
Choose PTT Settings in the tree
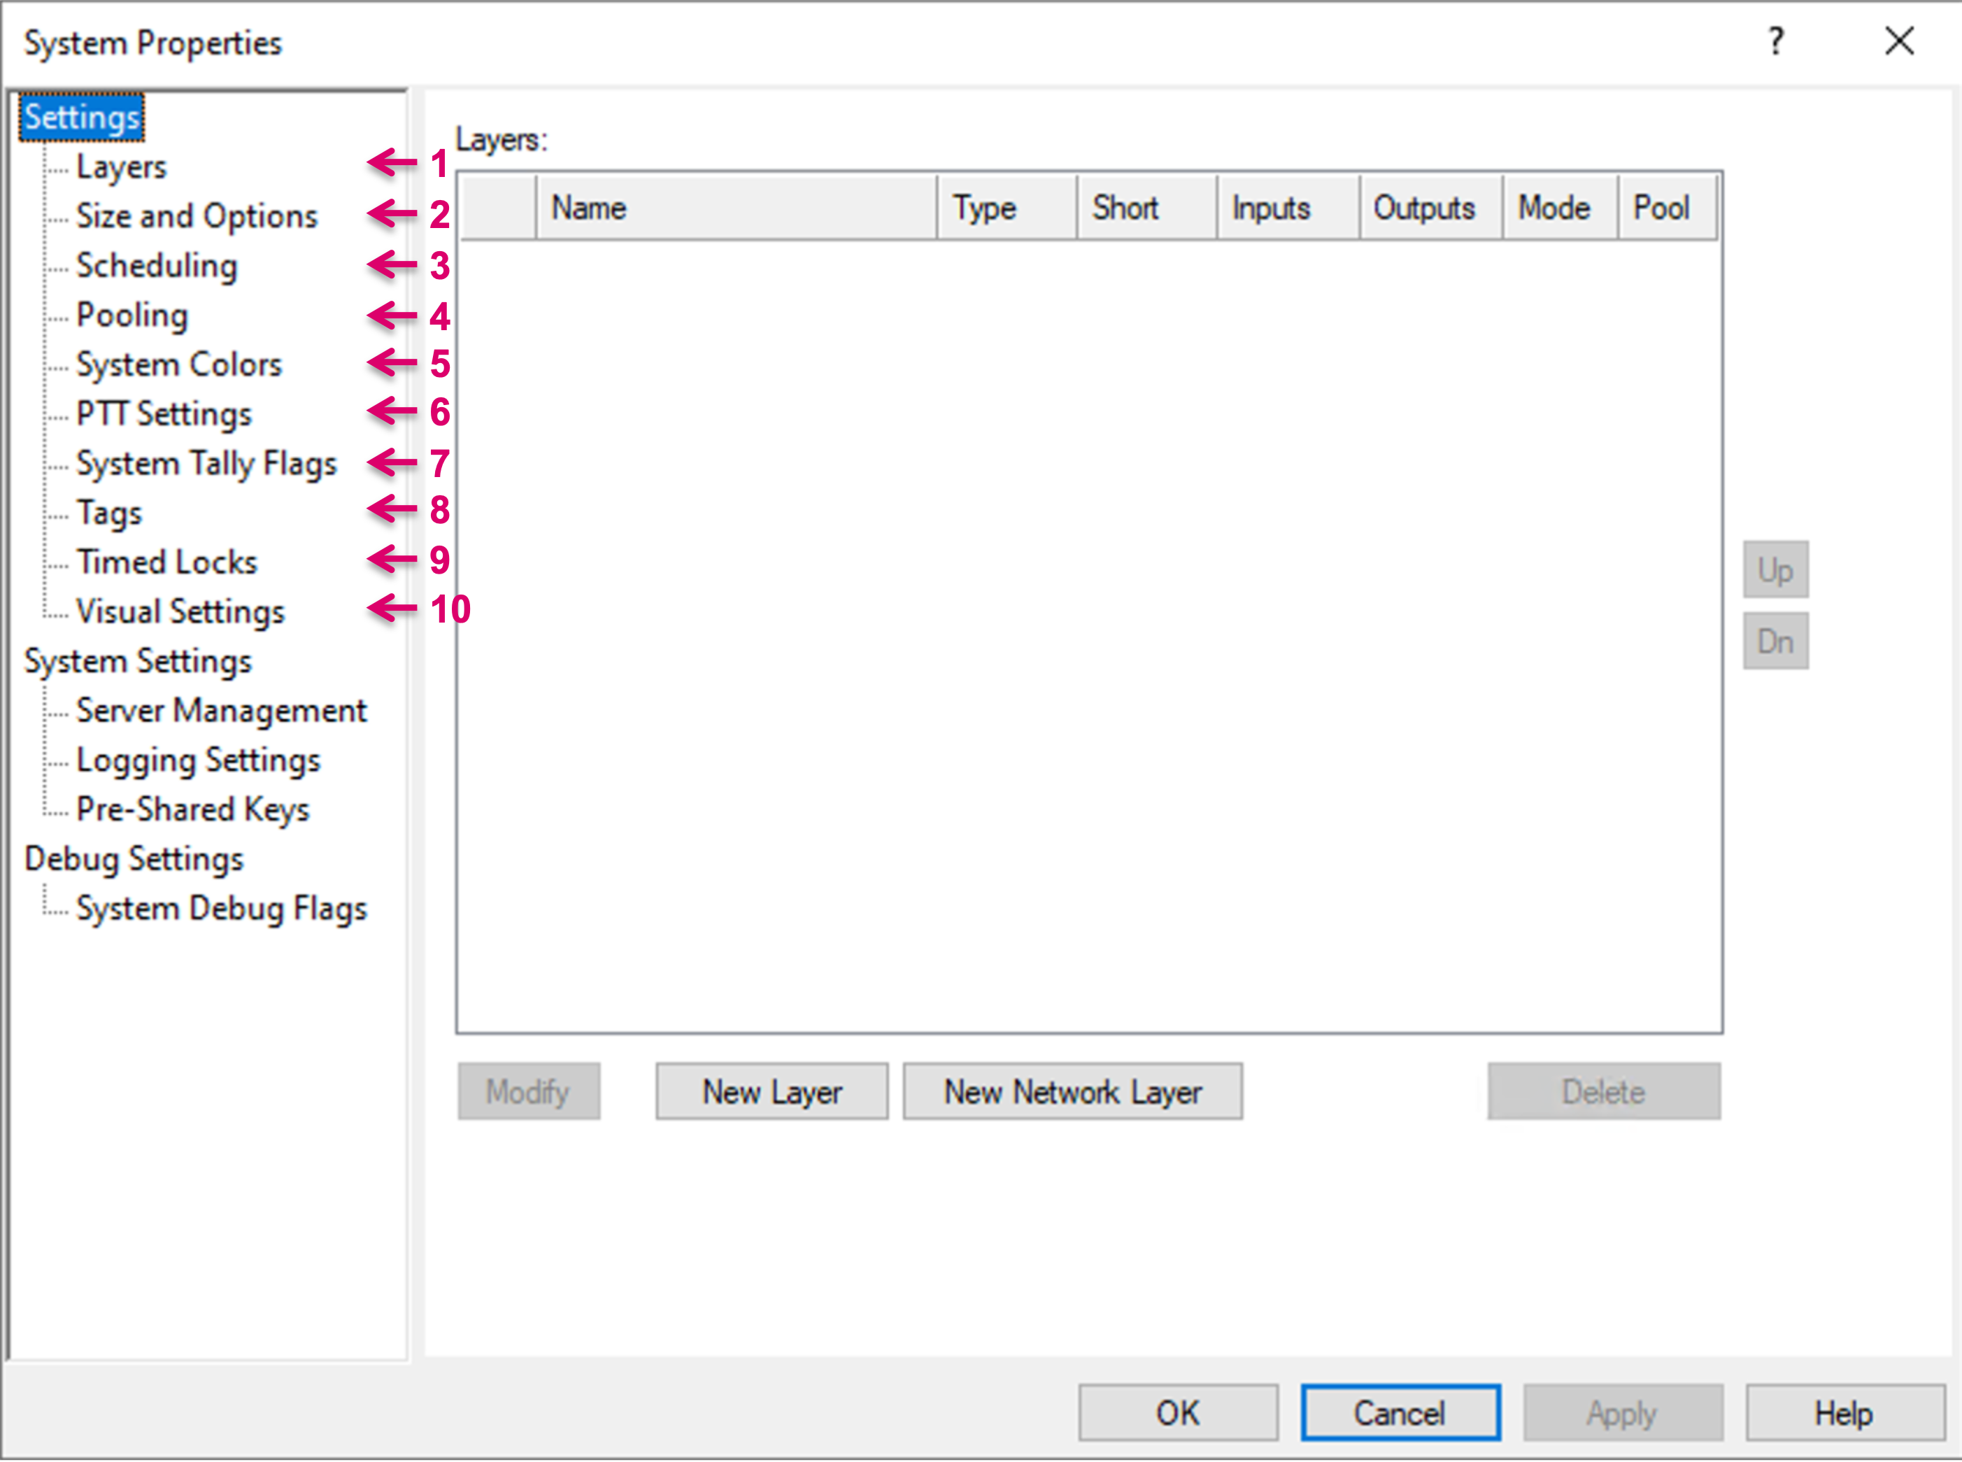[164, 414]
